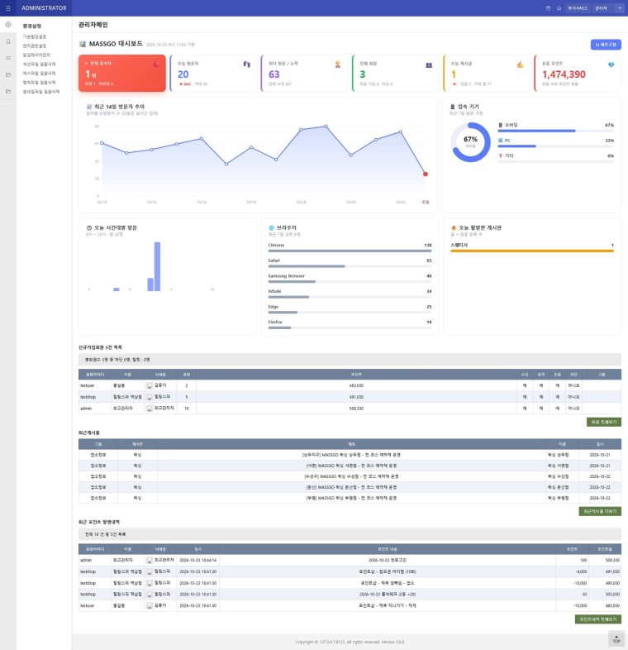The width and height of the screenshot is (628, 650).
Task: Click the blue 새로고침 refresh button
Action: pos(606,45)
